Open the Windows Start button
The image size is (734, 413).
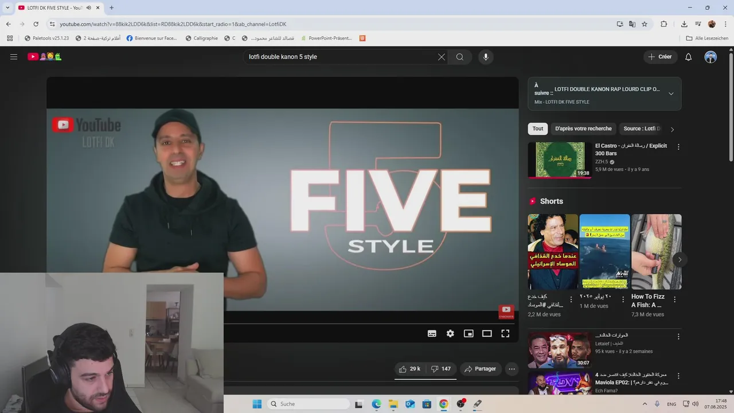257,404
